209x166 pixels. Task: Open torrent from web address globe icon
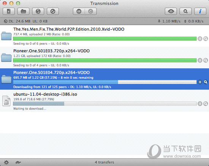(38, 11)
